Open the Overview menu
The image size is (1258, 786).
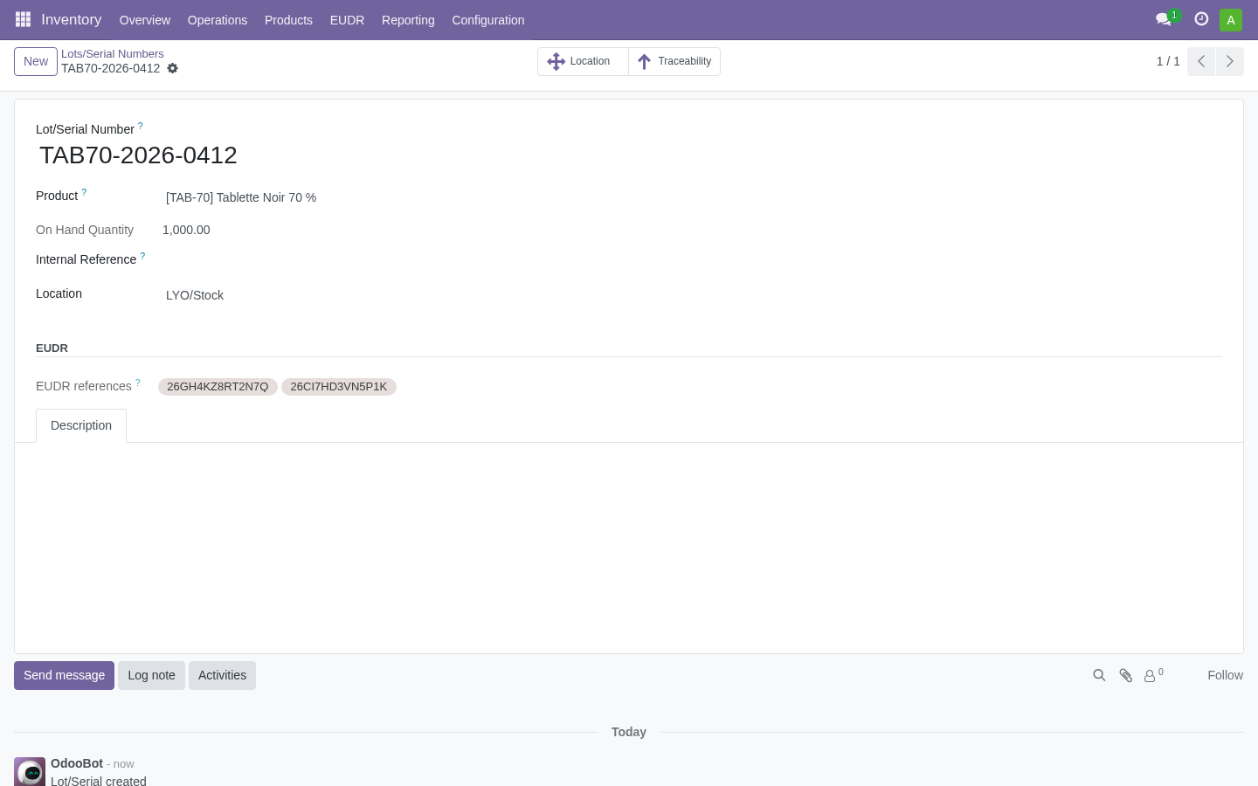[145, 20]
